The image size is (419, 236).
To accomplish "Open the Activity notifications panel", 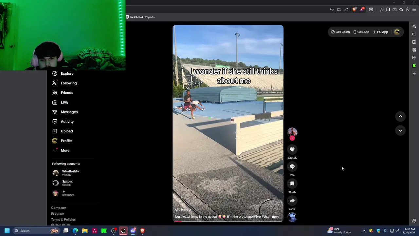I will 63,121.
